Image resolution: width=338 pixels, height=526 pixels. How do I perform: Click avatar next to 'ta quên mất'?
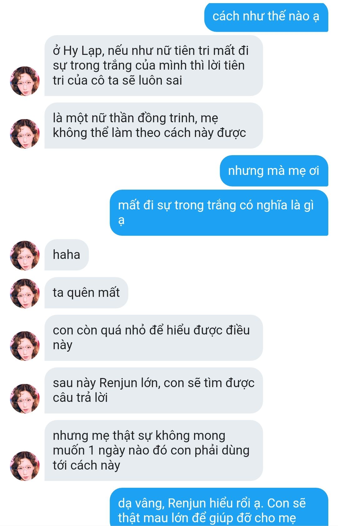[x=25, y=293]
